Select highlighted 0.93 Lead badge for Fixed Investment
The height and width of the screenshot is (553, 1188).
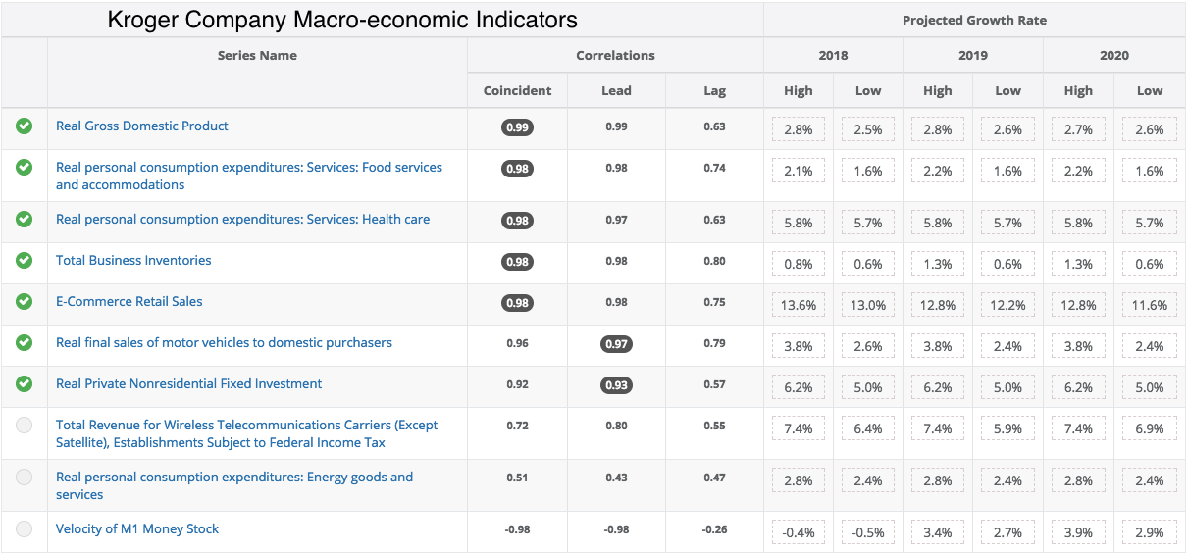click(x=616, y=384)
